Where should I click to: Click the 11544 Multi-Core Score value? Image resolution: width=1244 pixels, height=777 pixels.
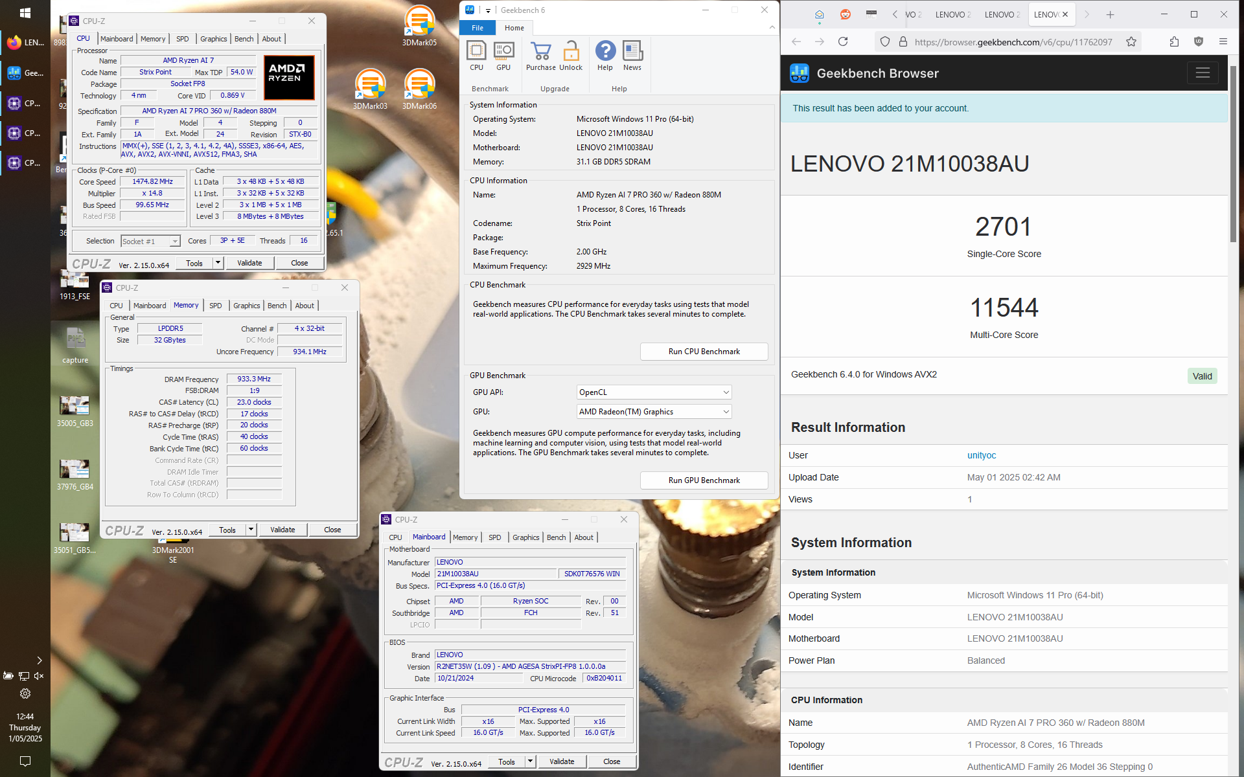[x=1004, y=308]
